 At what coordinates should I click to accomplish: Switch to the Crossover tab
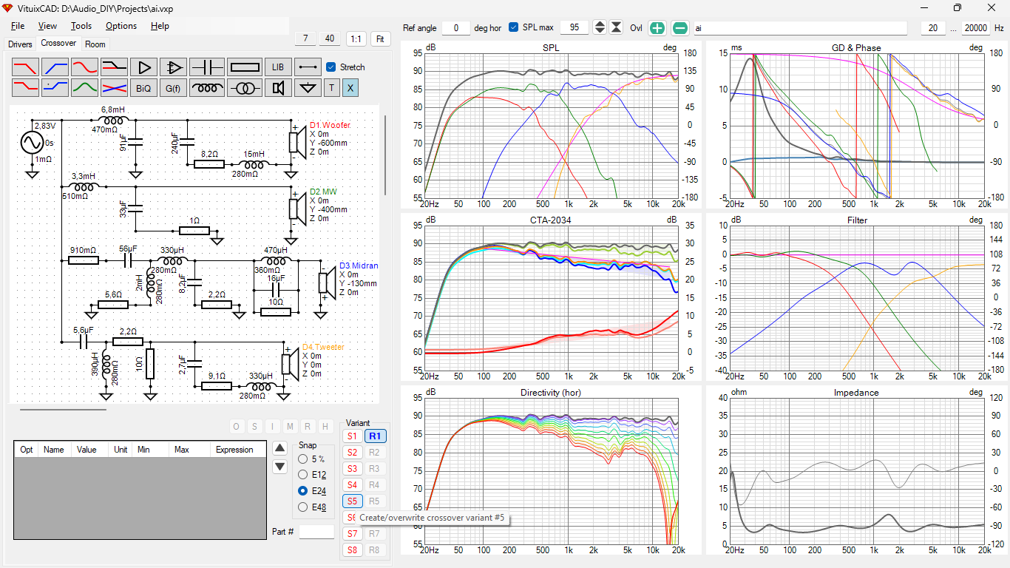tap(58, 43)
